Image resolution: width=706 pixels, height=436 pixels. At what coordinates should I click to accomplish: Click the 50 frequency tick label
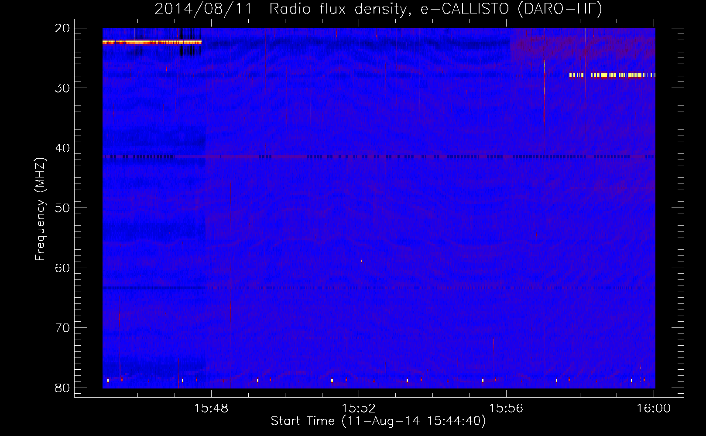[63, 208]
